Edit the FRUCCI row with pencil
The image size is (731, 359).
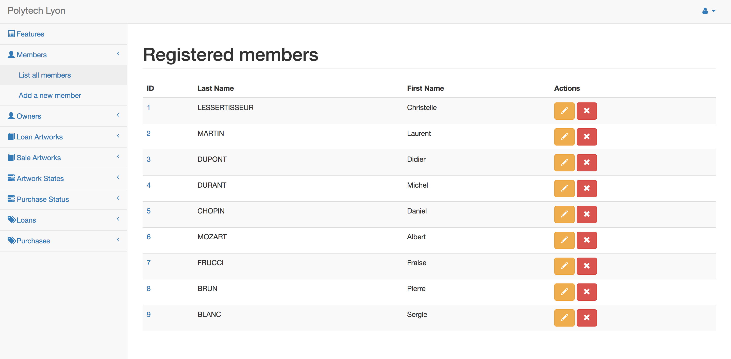(x=564, y=266)
